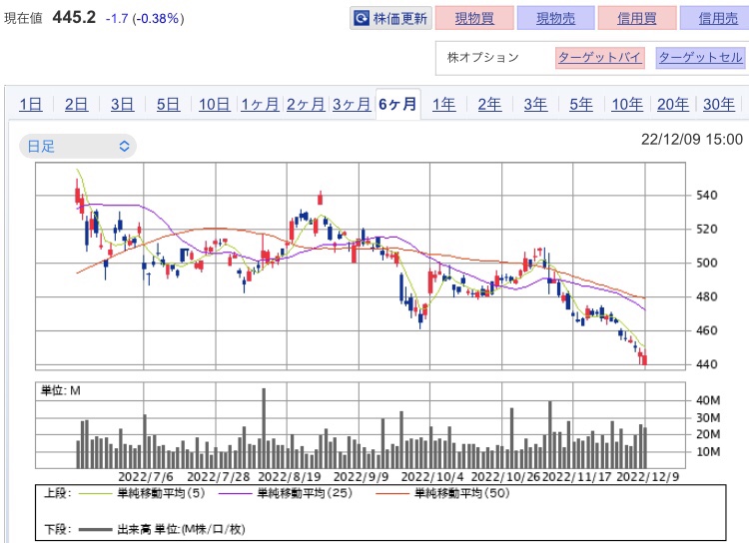Switch chart to 1年 period

click(443, 104)
